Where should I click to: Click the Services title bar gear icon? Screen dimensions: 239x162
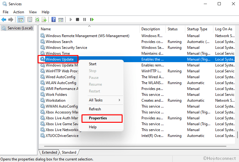tap(5, 4)
